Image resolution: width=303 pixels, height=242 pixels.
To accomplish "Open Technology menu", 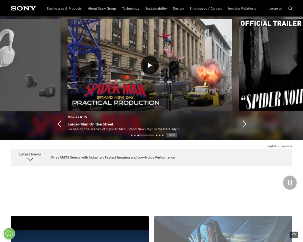I will click(131, 8).
